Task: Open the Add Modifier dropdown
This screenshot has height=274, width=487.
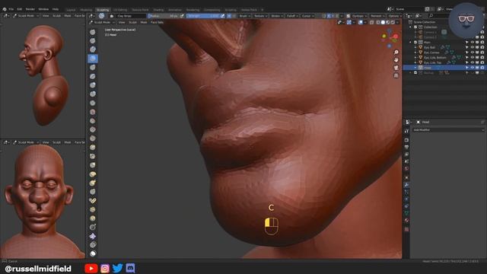Action: [x=448, y=130]
